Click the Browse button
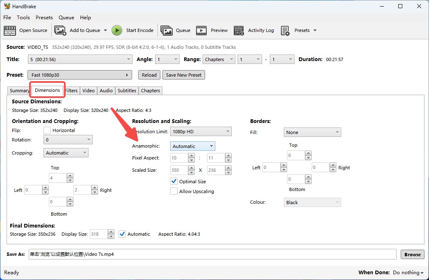This screenshot has width=429, height=280. point(412,254)
